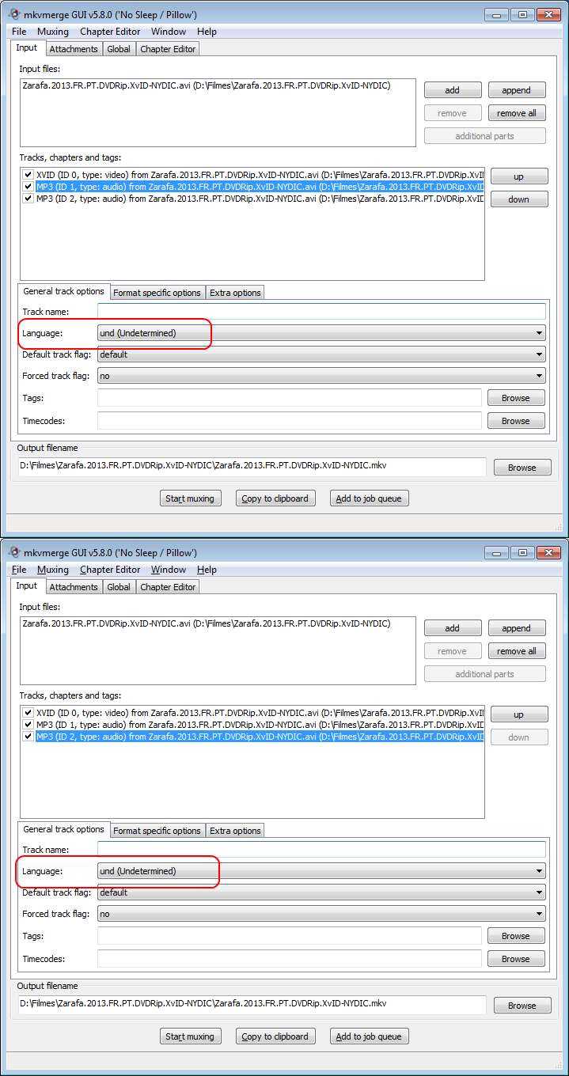Open Muxing menu in bottom window
This screenshot has height=1076, width=569.
[53, 570]
